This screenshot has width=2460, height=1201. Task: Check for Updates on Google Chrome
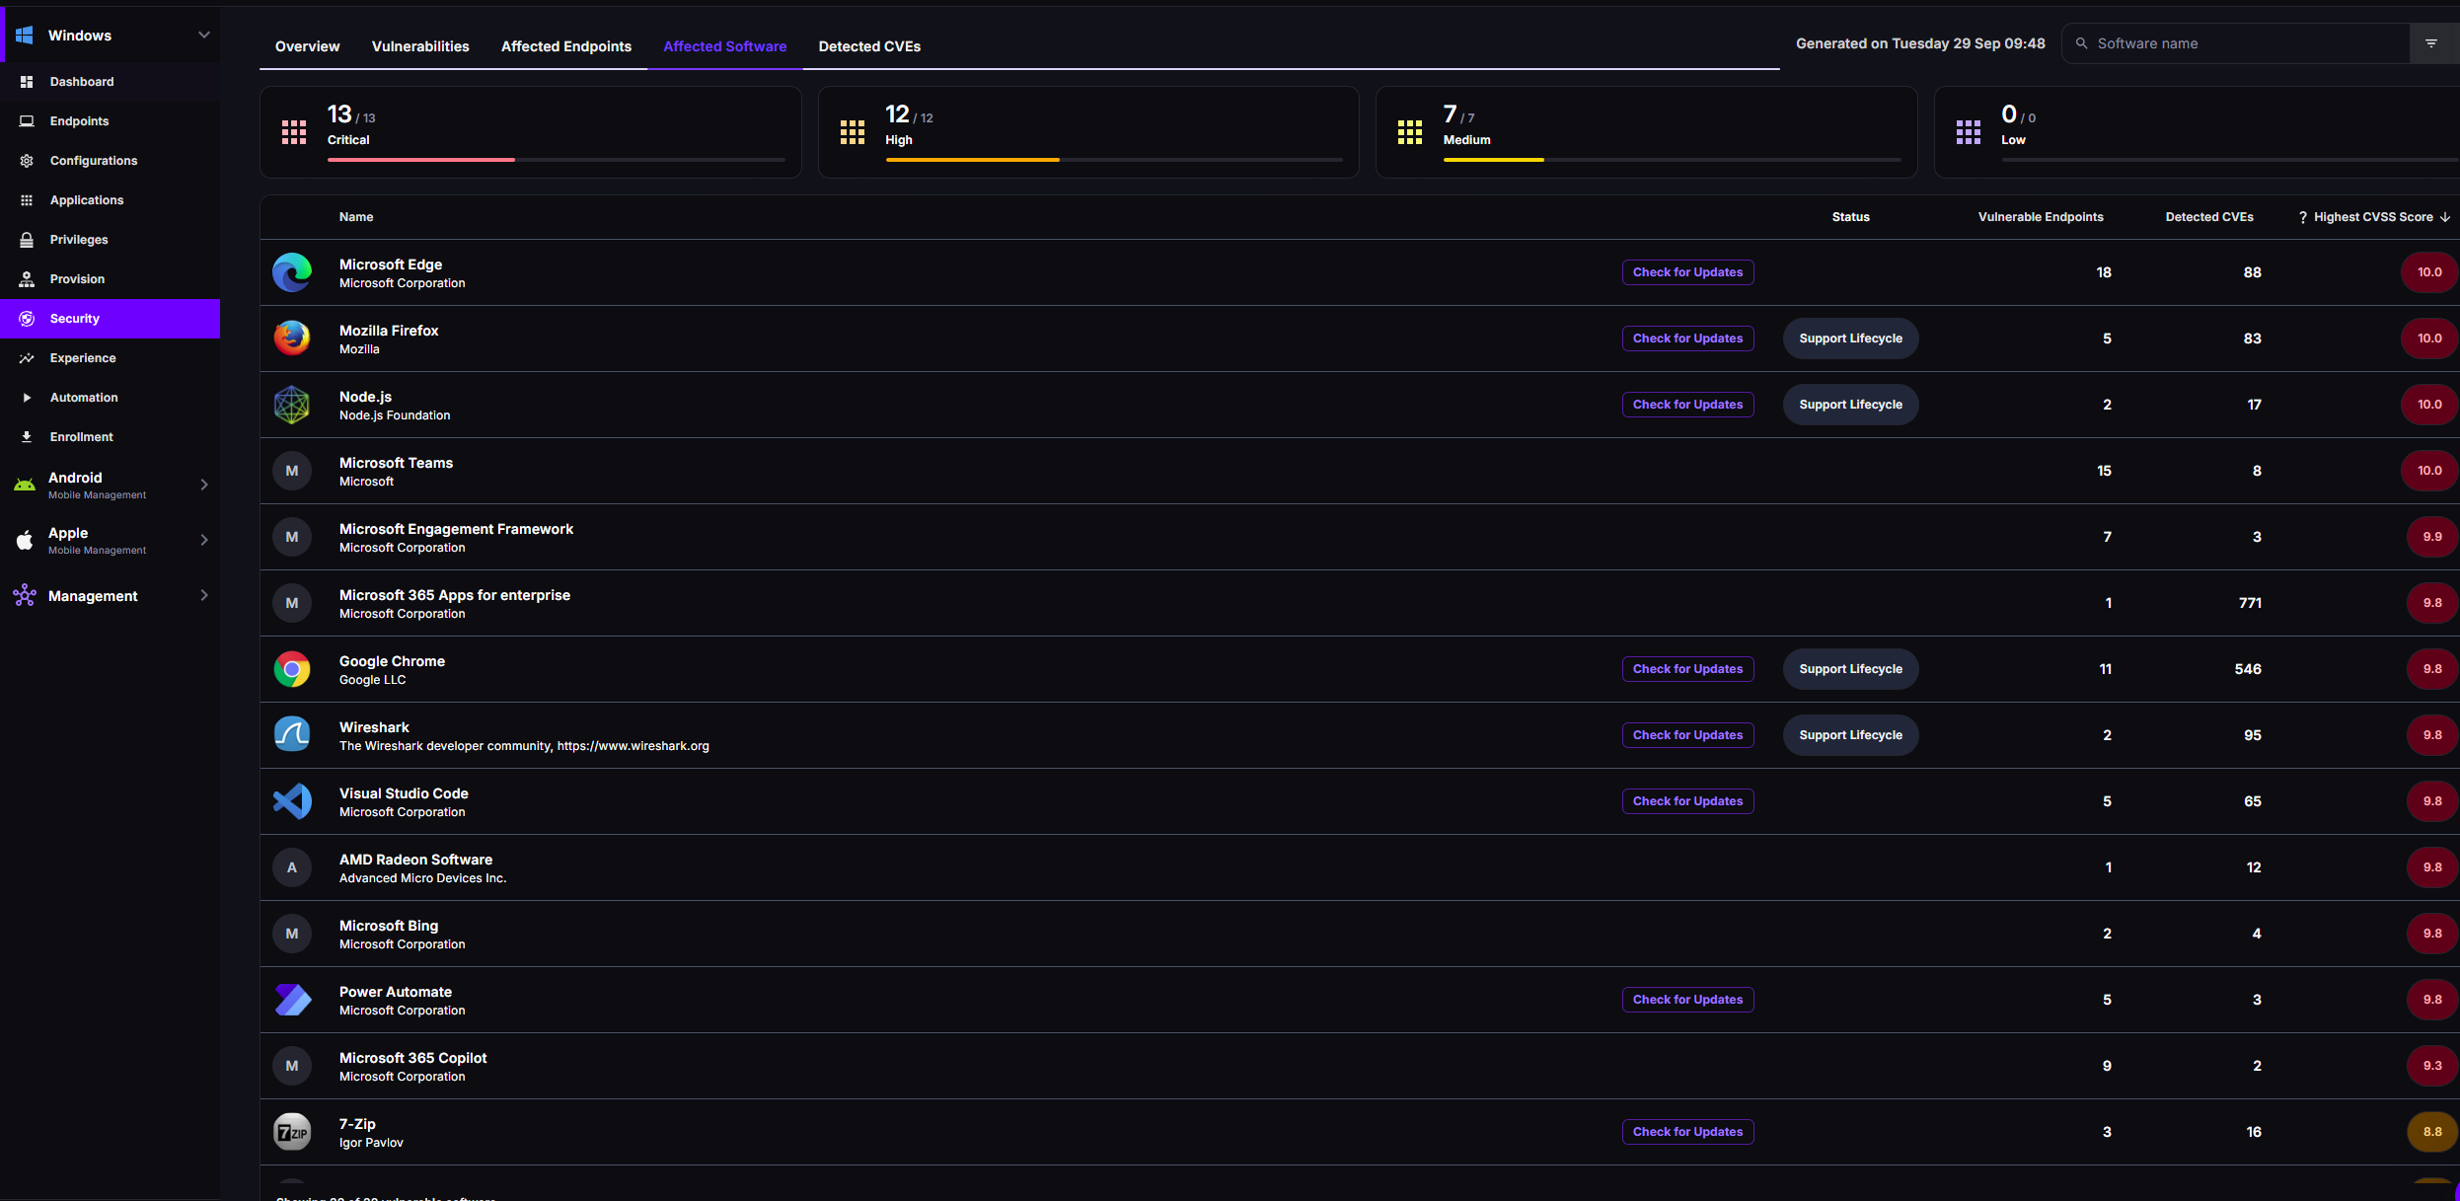click(x=1687, y=669)
